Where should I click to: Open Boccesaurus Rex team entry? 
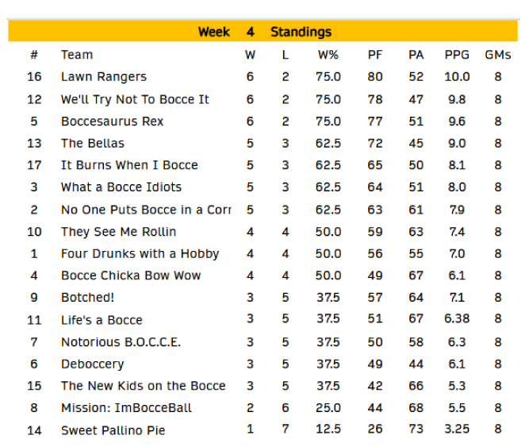click(x=112, y=121)
